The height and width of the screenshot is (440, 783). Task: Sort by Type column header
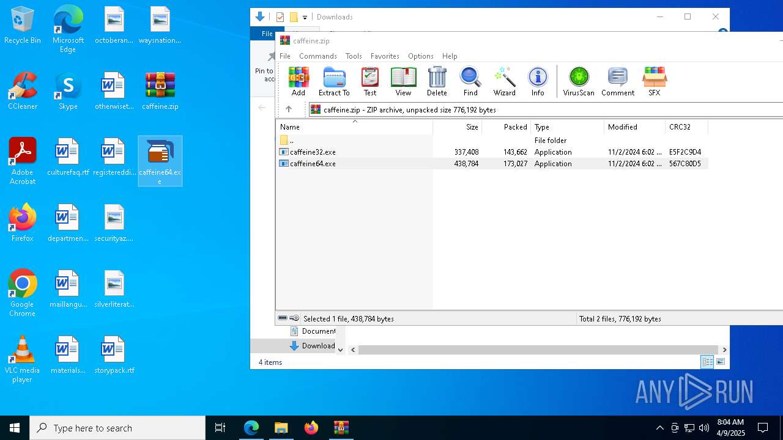point(567,127)
